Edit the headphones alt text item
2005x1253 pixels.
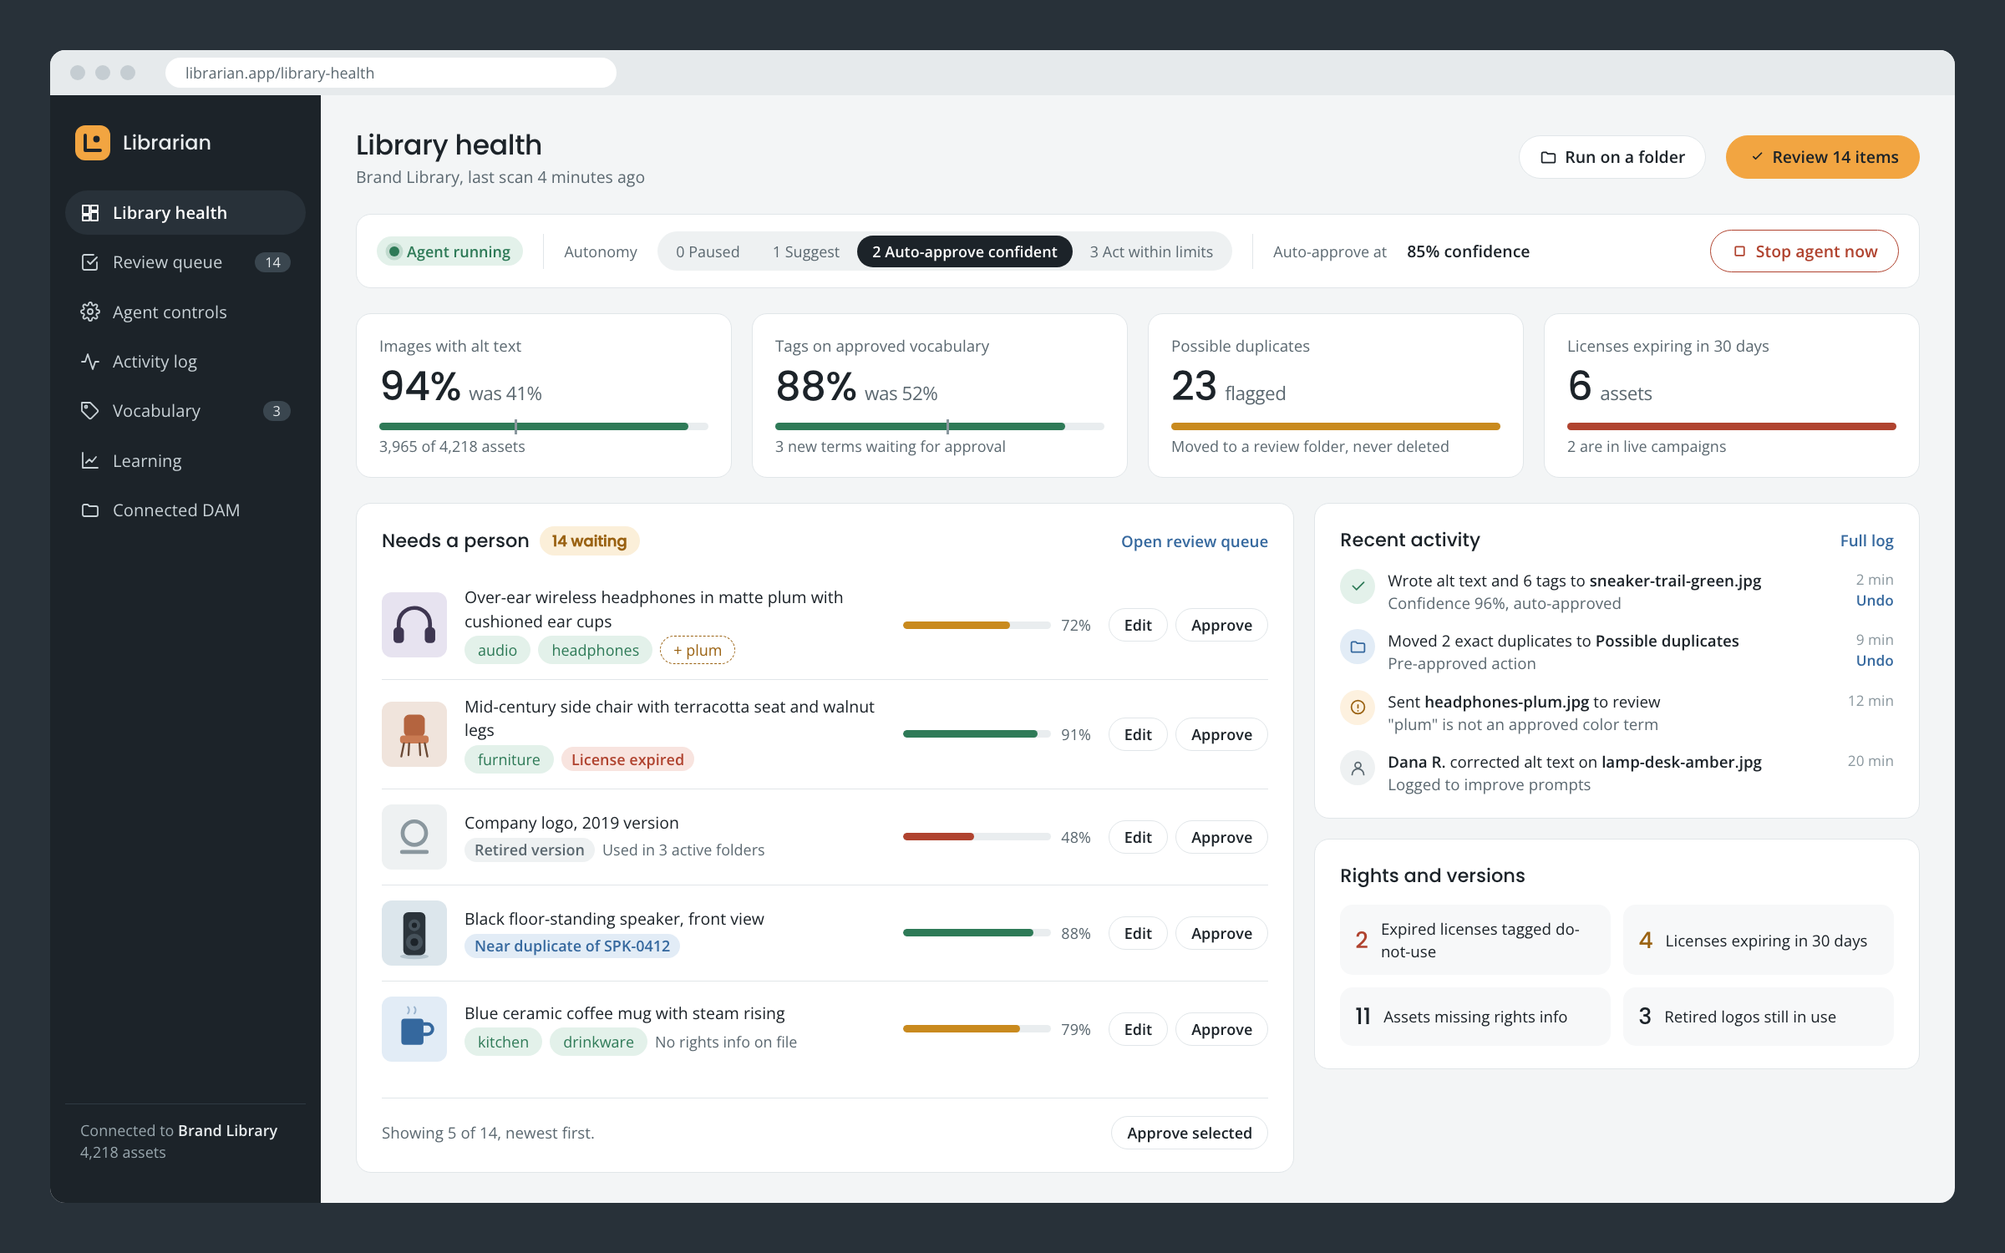1137,625
